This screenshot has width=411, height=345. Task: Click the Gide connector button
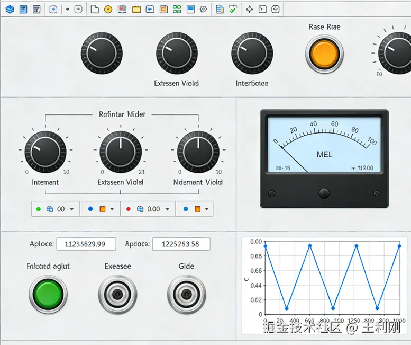[x=186, y=294]
